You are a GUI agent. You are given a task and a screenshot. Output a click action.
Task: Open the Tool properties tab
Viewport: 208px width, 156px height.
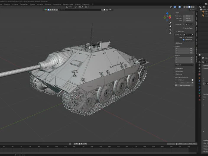(199, 58)
